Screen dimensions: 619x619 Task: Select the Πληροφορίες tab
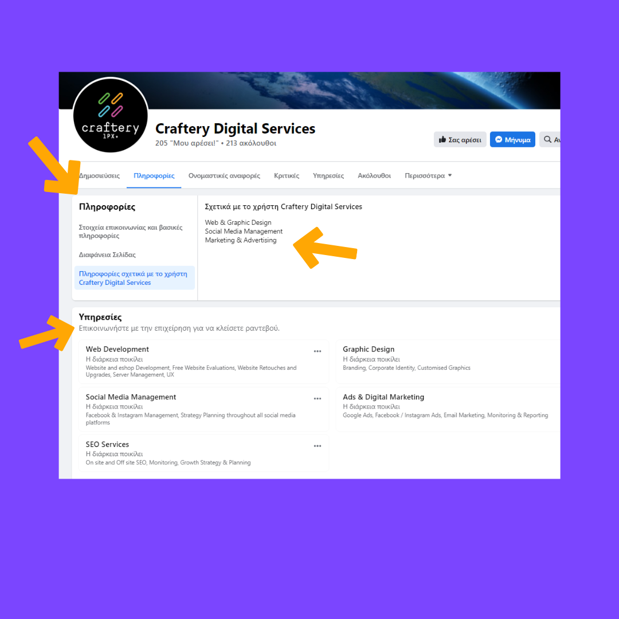tap(154, 175)
